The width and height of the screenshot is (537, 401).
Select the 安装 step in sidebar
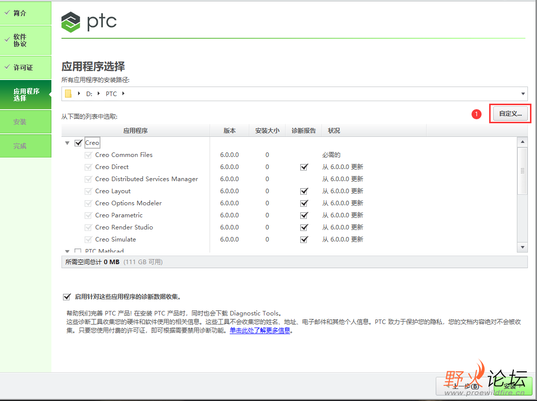(x=26, y=122)
